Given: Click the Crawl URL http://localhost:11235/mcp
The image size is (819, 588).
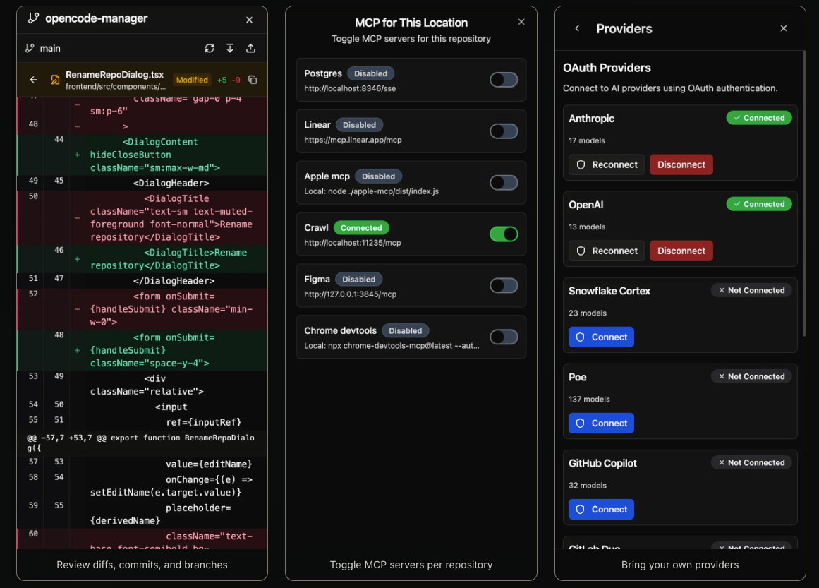Looking at the screenshot, I should point(353,243).
